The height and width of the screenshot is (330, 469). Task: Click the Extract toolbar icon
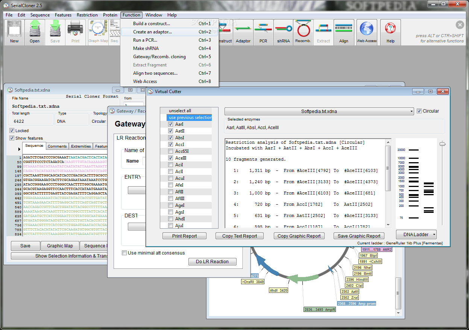323,32
